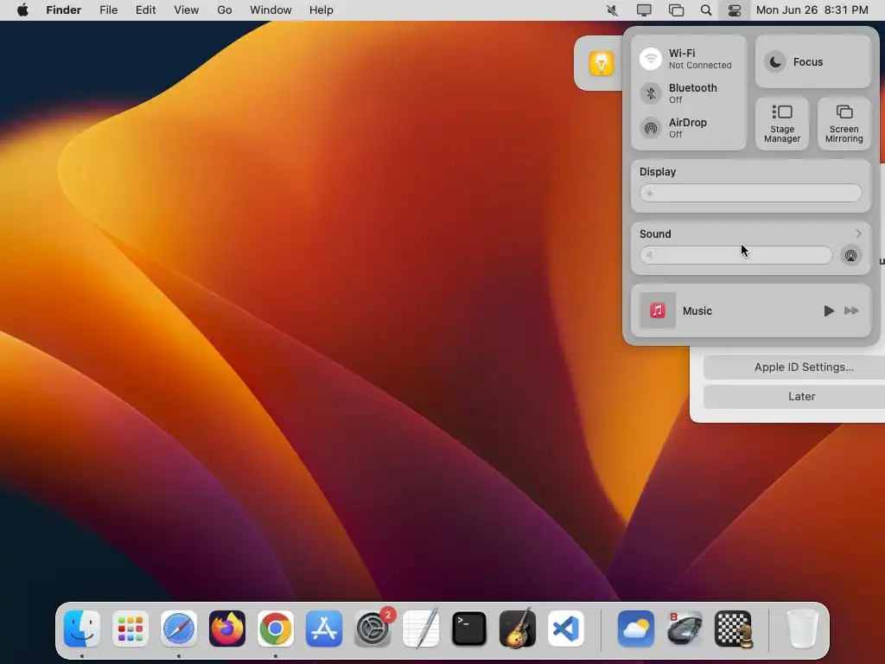Open AirPlay audio output selector
885x664 pixels.
coord(850,255)
